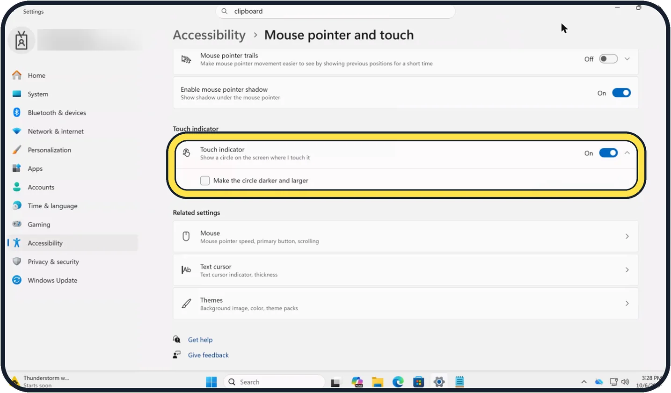Open the Windows Start menu
The height and width of the screenshot is (393, 671).
[212, 382]
